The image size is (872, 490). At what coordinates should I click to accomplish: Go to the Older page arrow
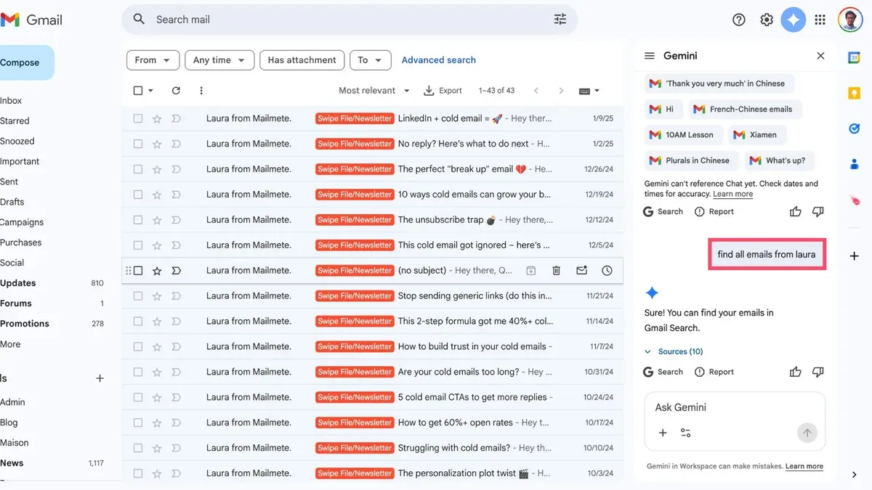[561, 91]
